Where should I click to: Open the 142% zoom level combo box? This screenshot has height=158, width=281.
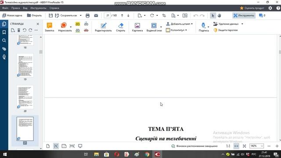click(x=256, y=146)
